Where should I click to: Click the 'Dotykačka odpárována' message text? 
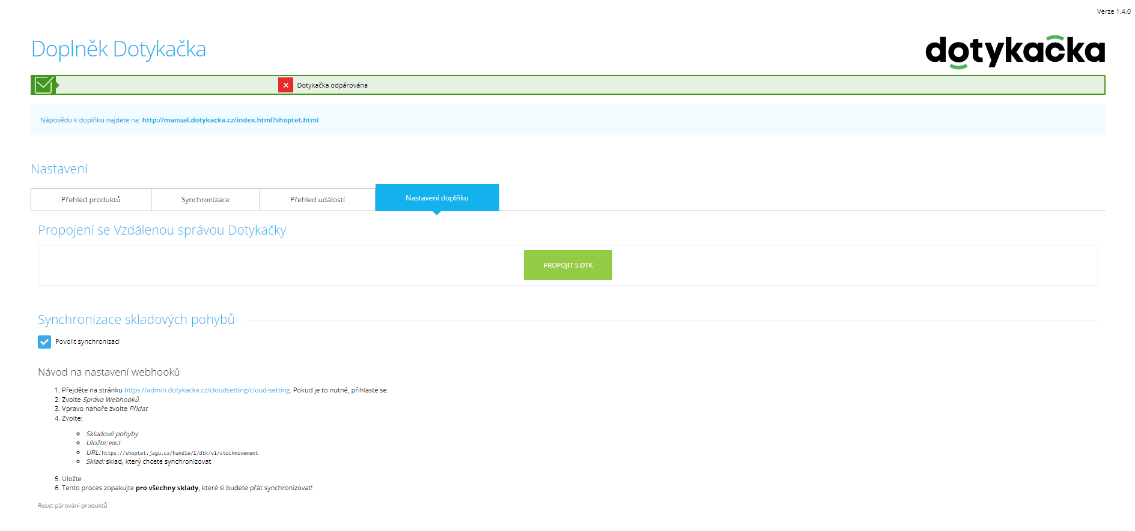[332, 85]
